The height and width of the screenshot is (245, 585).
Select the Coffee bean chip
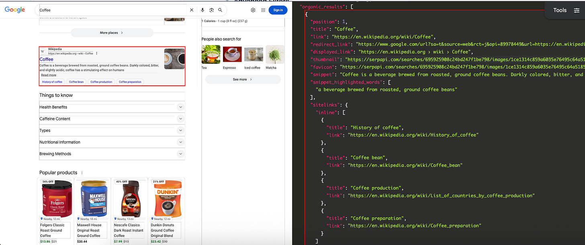(x=76, y=82)
